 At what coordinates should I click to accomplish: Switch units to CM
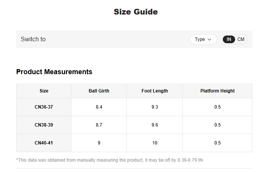coord(241,39)
